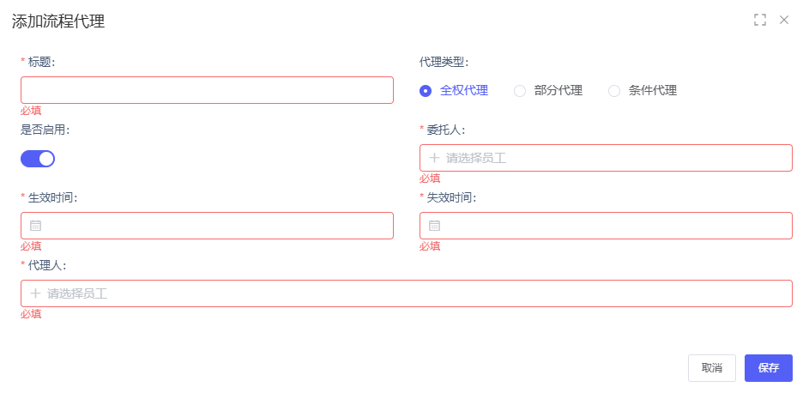Choose the 部分代理 radio option

click(520, 91)
